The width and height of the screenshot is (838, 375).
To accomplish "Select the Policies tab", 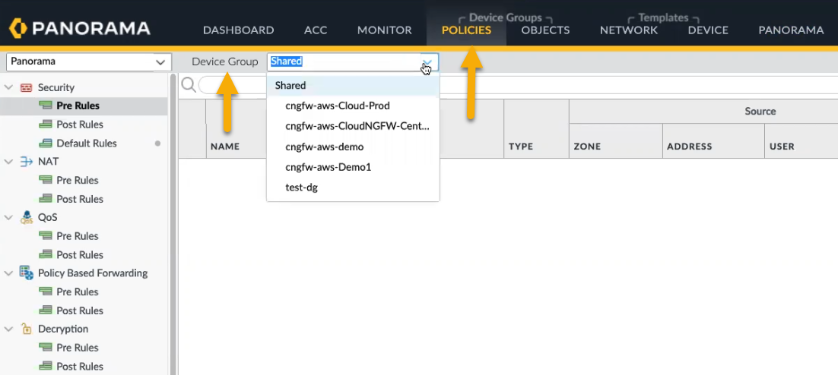I will (x=466, y=30).
